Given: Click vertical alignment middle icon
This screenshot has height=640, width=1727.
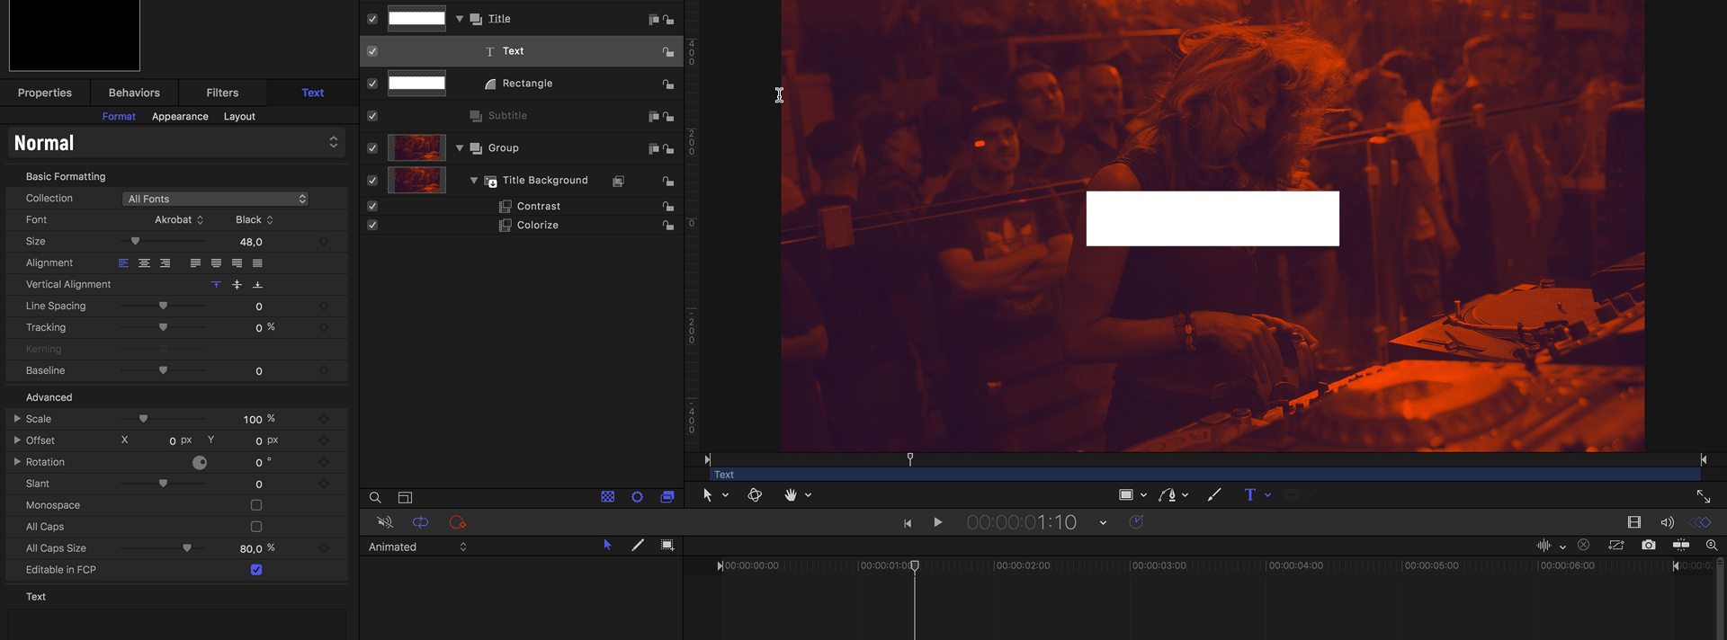Looking at the screenshot, I should 237,285.
